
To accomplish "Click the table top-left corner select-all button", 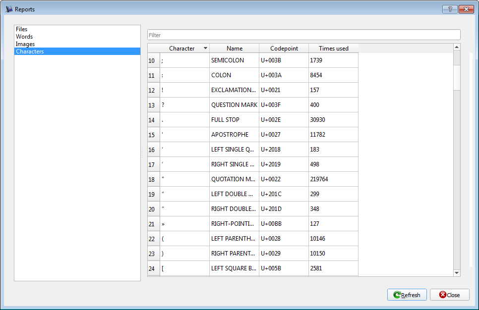I will coord(154,48).
